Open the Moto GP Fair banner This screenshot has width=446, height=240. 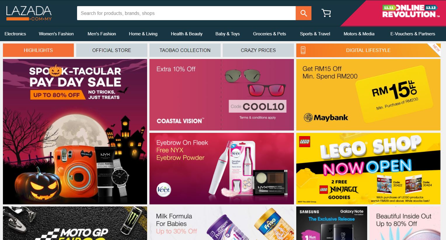[x=75, y=223]
